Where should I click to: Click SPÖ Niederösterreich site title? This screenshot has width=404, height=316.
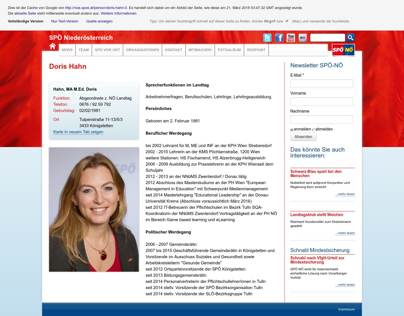81,38
